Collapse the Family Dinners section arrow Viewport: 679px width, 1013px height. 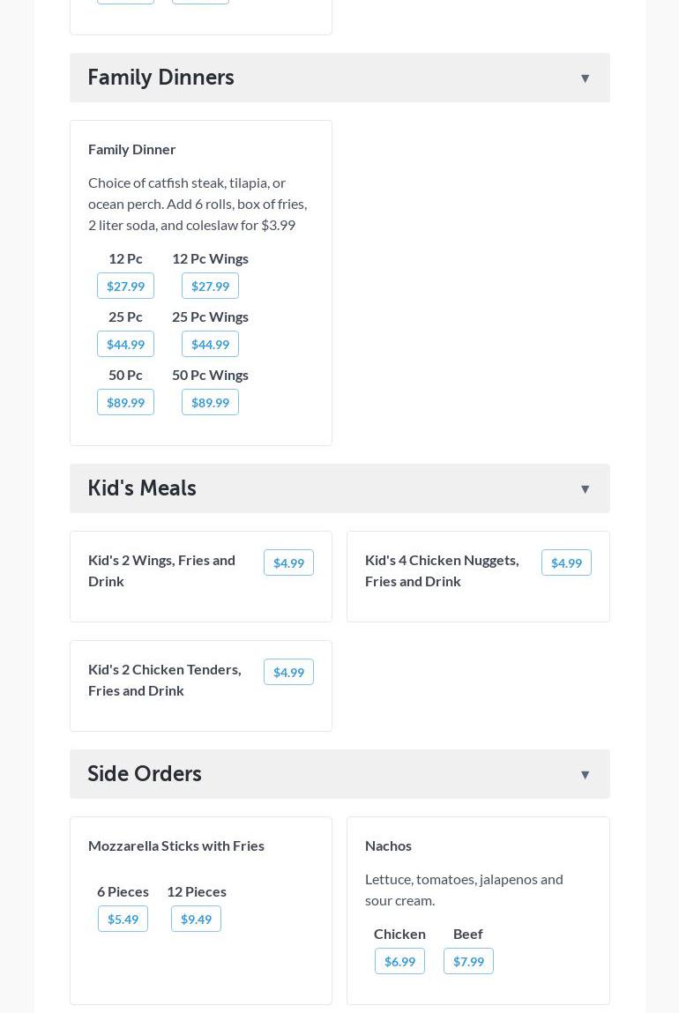[585, 78]
